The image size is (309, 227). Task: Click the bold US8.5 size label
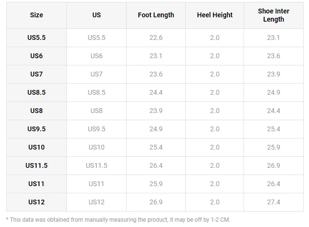point(37,92)
